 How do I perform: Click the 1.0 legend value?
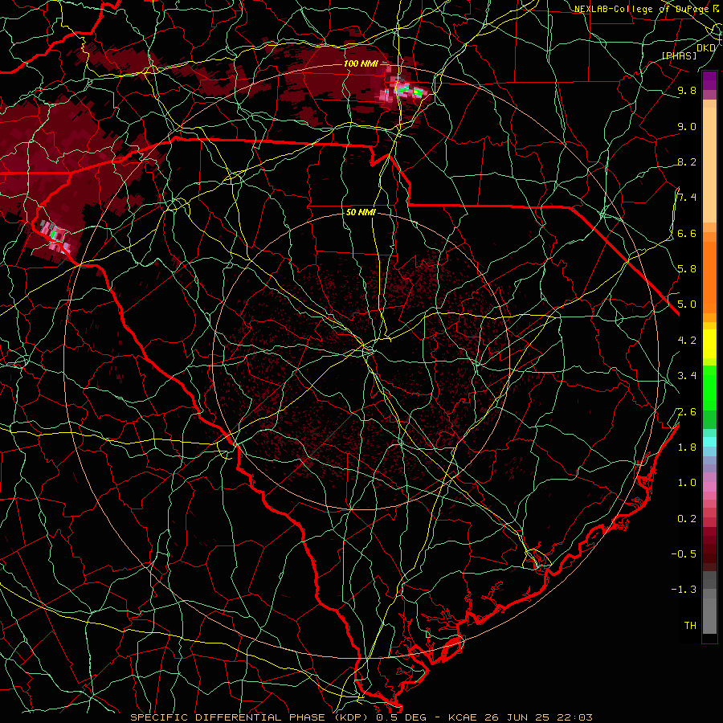[687, 483]
